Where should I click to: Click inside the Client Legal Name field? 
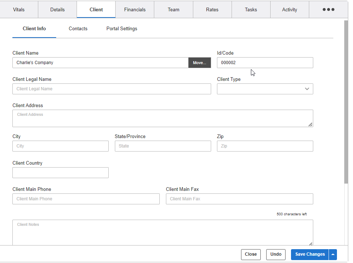tap(112, 89)
